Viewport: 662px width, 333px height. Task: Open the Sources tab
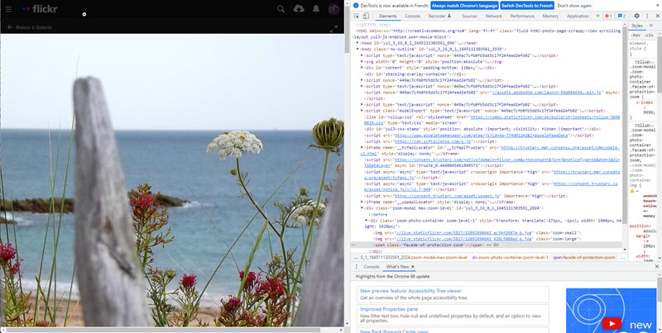coord(469,16)
